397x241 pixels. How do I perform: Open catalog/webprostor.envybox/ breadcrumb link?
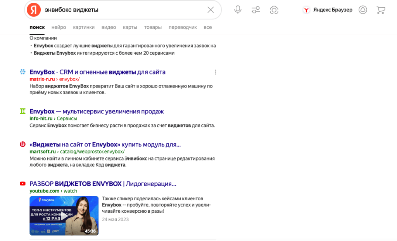pos(92,151)
